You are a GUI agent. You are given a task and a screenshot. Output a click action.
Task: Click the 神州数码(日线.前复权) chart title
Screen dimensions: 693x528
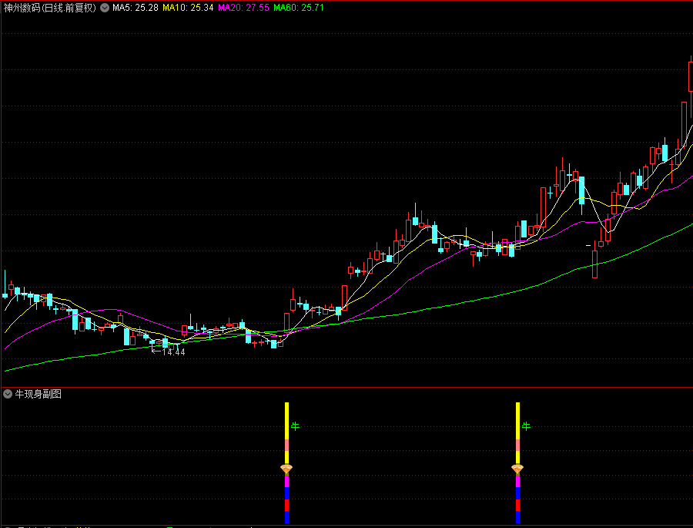(49, 8)
